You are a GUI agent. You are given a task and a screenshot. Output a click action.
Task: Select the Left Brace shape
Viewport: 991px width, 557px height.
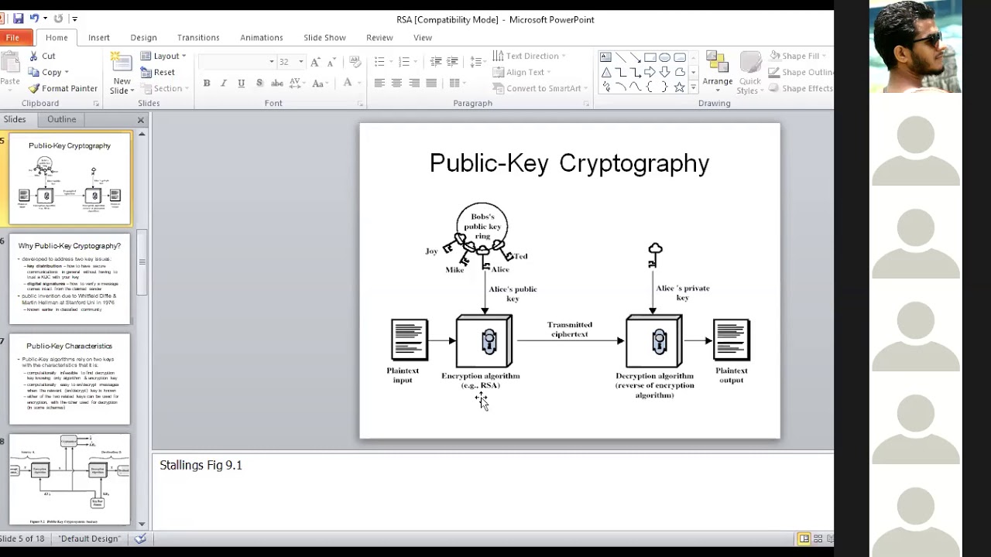point(650,87)
